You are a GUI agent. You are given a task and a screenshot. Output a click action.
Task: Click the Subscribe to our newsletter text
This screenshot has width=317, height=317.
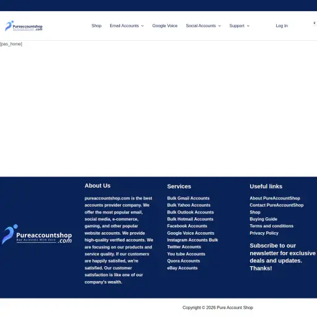pyautogui.click(x=282, y=257)
